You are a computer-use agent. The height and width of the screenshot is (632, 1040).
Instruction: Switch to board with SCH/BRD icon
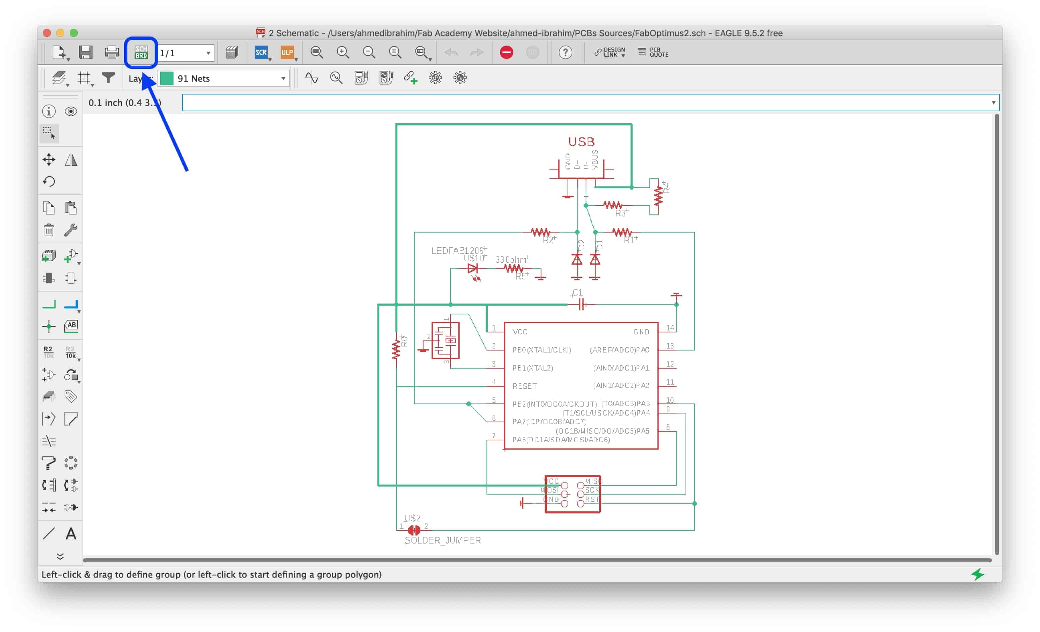tap(141, 52)
